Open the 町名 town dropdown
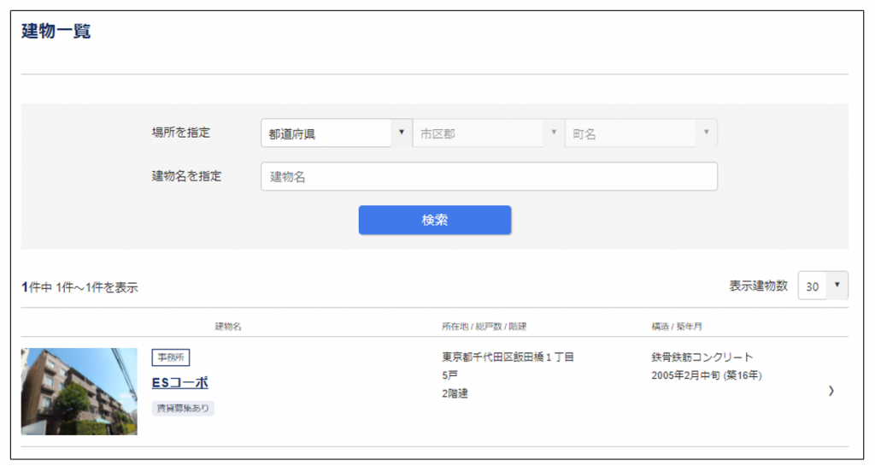 coord(640,133)
